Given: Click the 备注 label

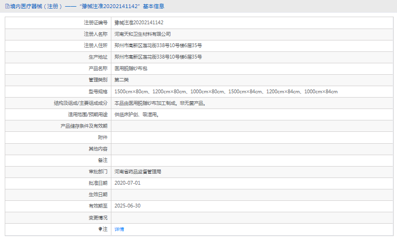Looking at the screenshot, I should 102,160.
